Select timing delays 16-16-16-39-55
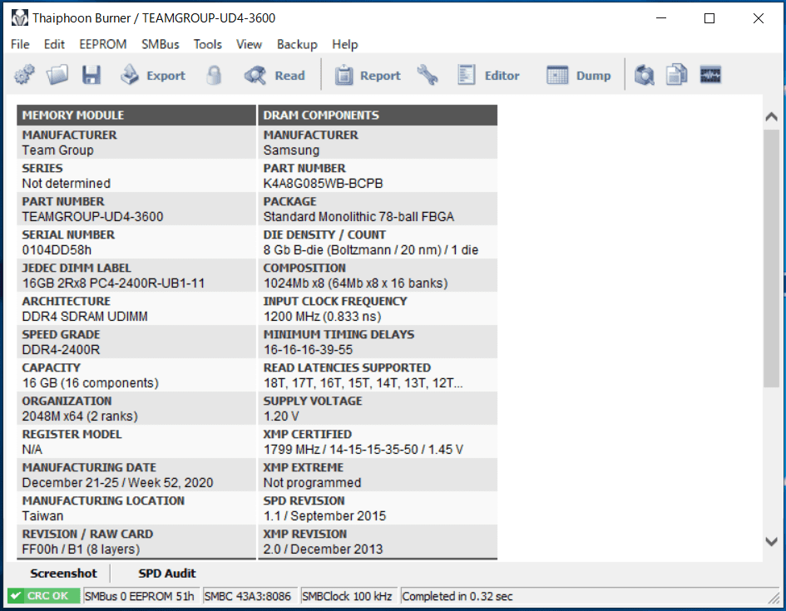786x611 pixels. click(x=308, y=350)
